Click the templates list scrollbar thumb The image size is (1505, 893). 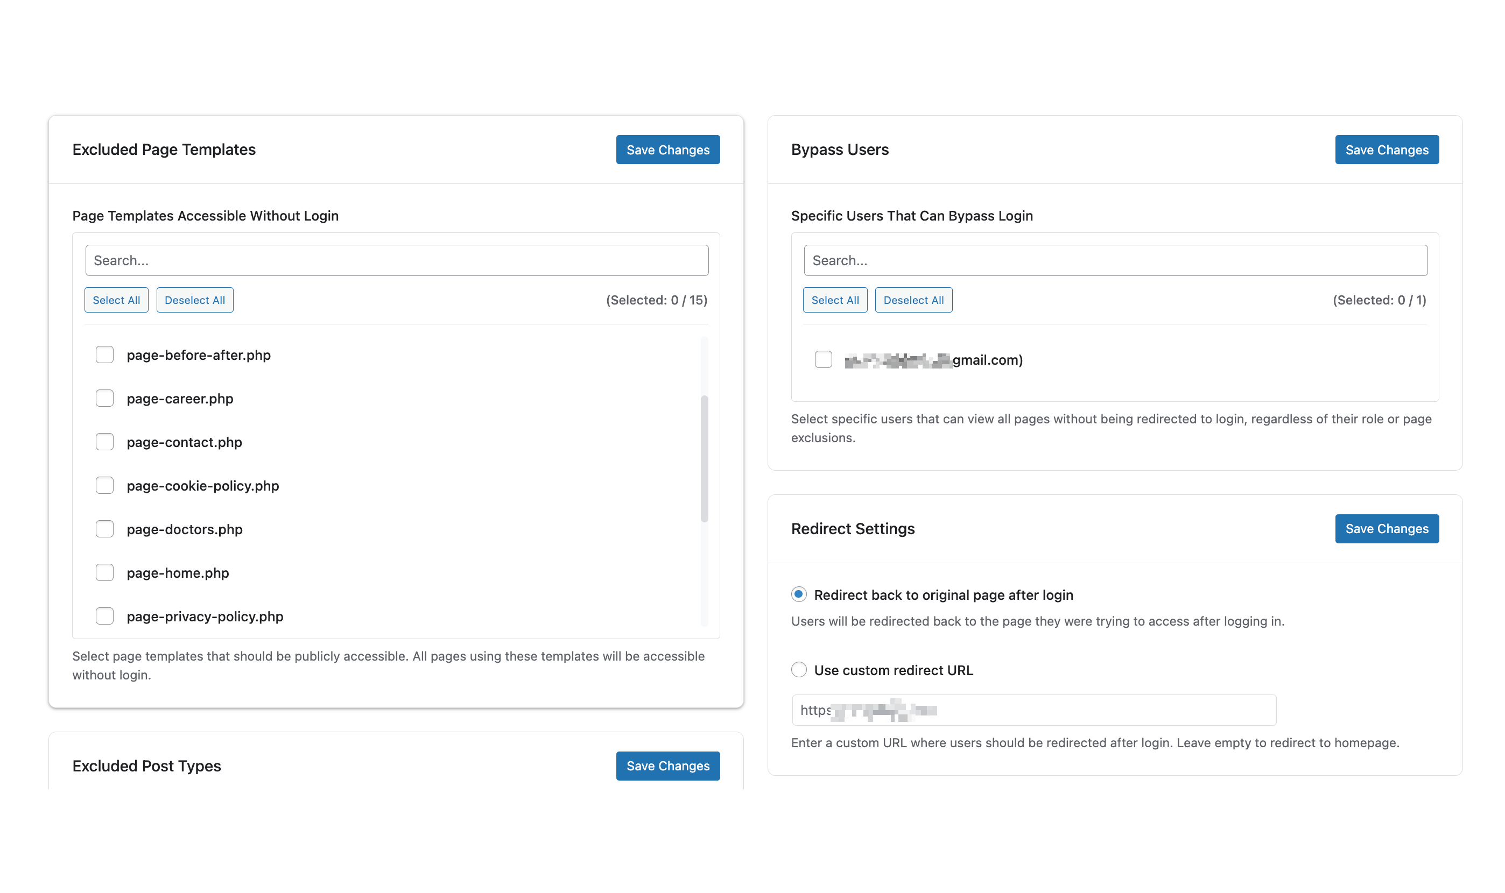705,458
